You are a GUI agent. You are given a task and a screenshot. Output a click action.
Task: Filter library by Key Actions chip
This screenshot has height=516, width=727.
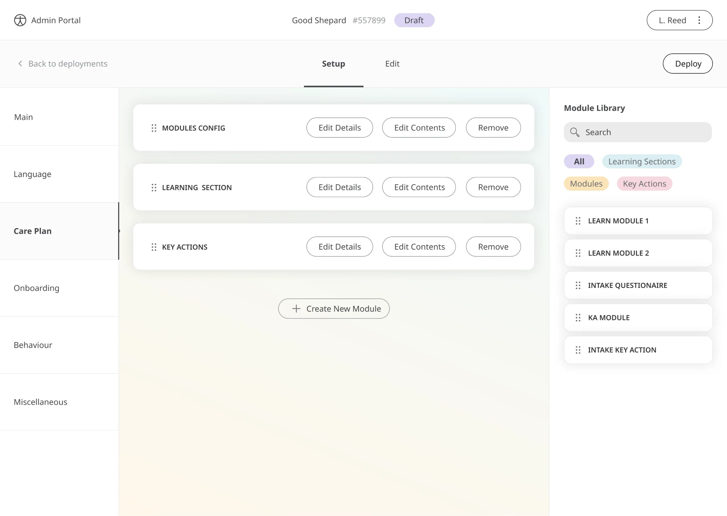tap(644, 184)
